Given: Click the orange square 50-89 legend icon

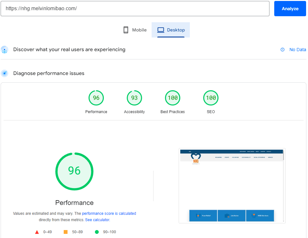Looking at the screenshot, I should [65, 232].
